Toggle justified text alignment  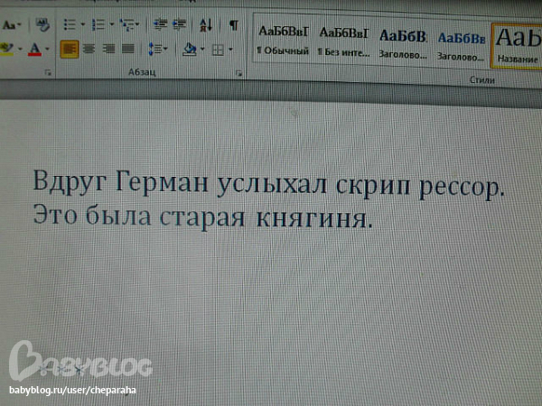tap(126, 49)
